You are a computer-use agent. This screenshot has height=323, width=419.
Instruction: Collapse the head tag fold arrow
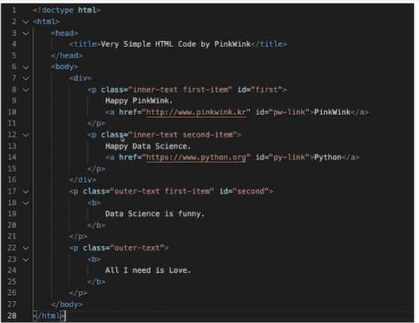coord(25,34)
